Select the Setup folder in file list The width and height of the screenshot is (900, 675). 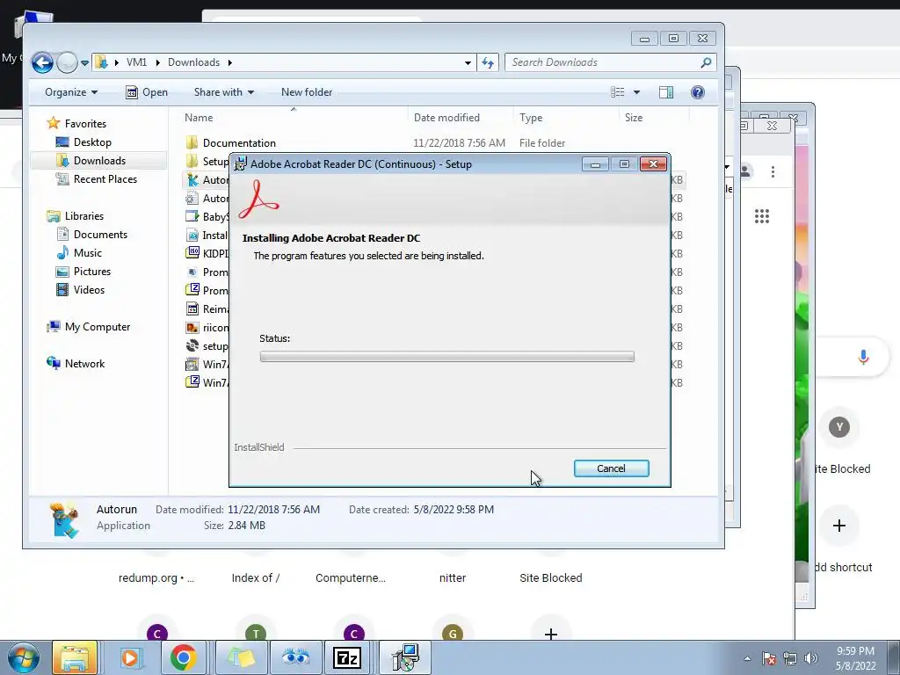pyautogui.click(x=207, y=162)
